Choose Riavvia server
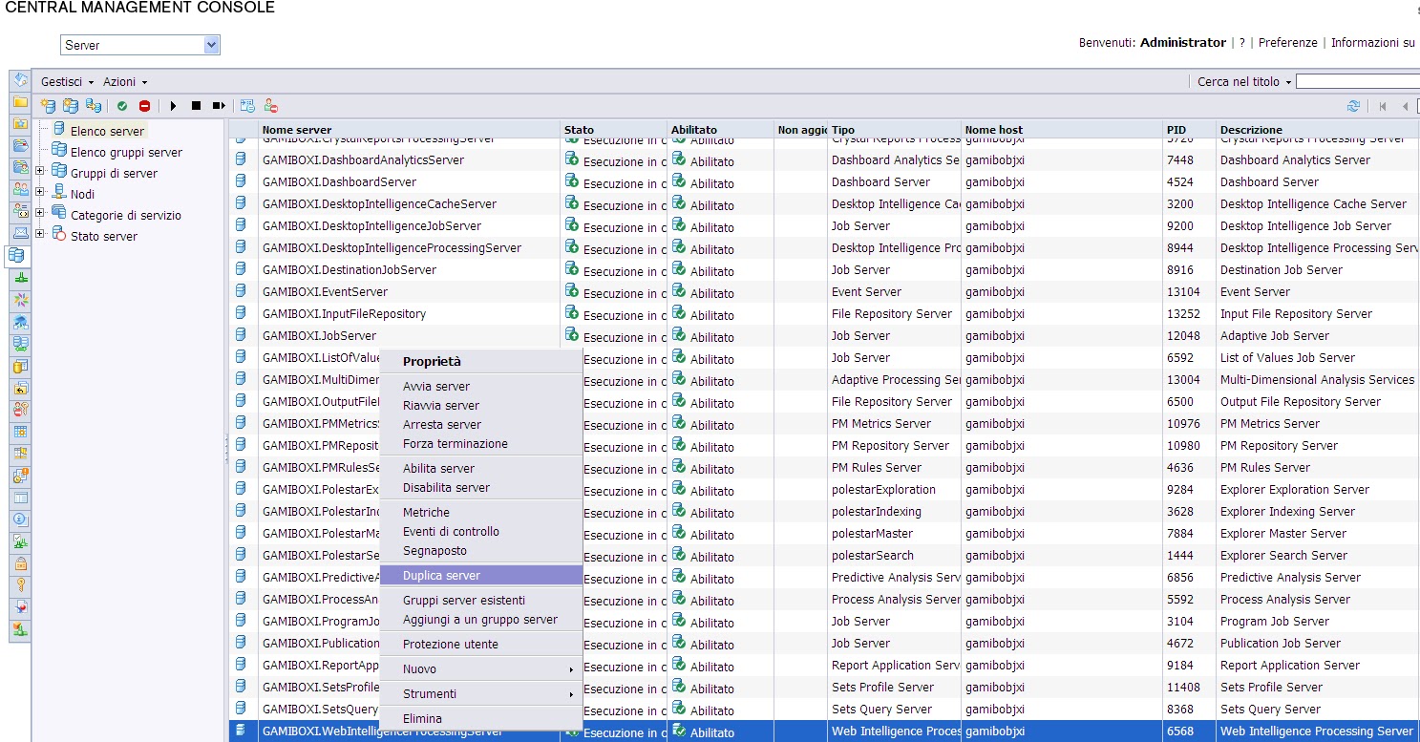Image resolution: width=1420 pixels, height=742 pixels. (x=481, y=406)
